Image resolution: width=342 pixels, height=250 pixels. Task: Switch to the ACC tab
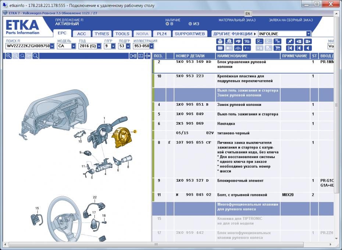coord(81,33)
